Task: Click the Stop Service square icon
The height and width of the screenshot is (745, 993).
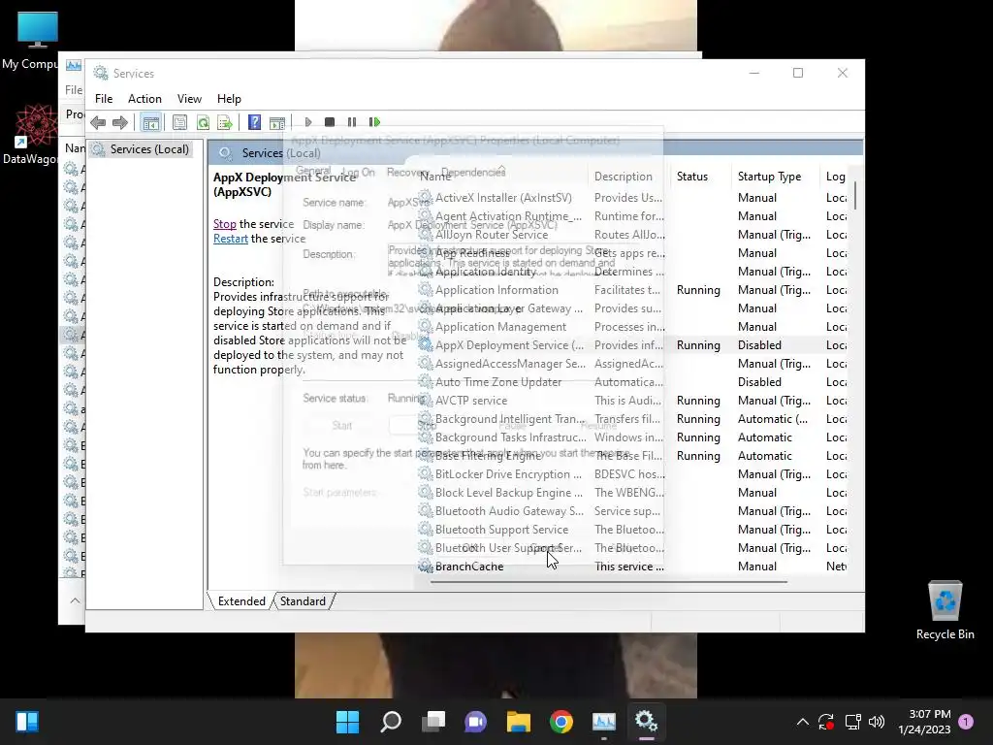Action: coord(330,122)
